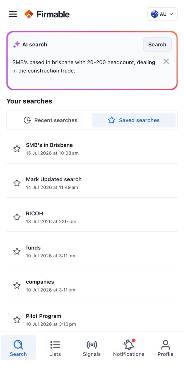Switch to the Recent searches tab
184x375 pixels.
coord(50,120)
